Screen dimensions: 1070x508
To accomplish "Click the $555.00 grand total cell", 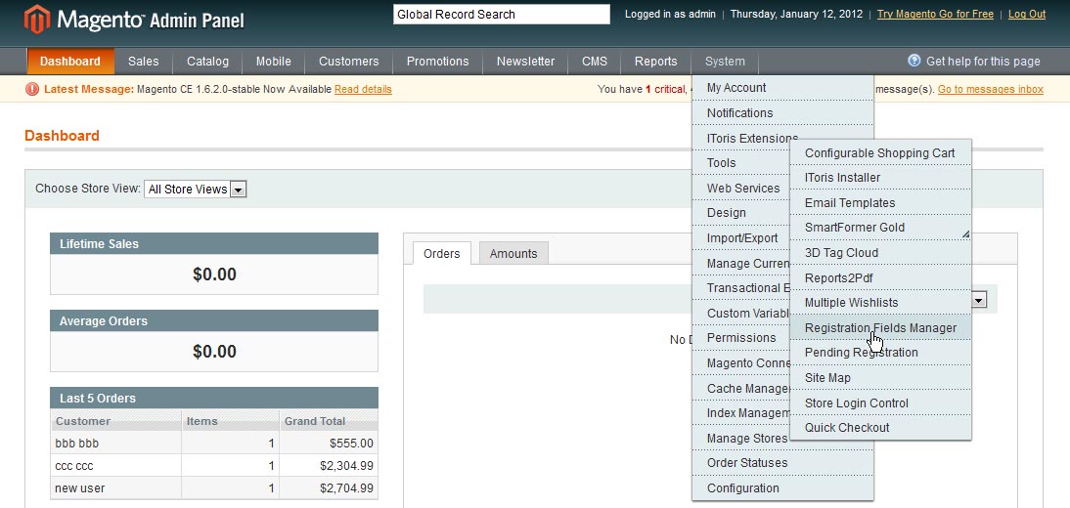I will 329,444.
